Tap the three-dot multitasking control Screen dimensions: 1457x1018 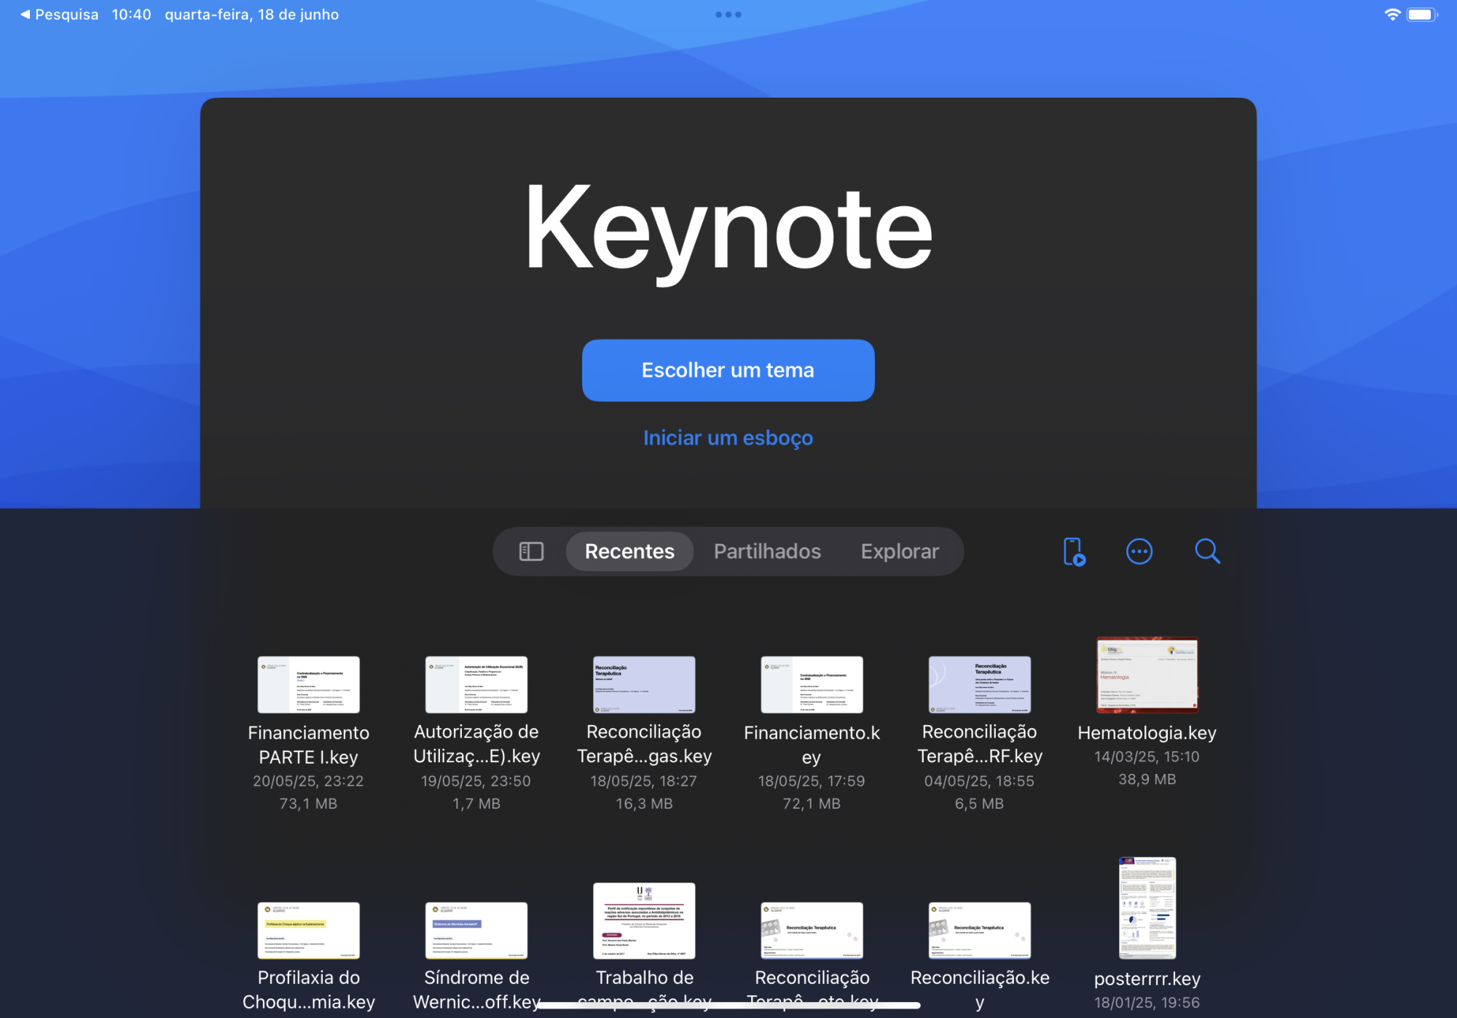pyautogui.click(x=728, y=15)
